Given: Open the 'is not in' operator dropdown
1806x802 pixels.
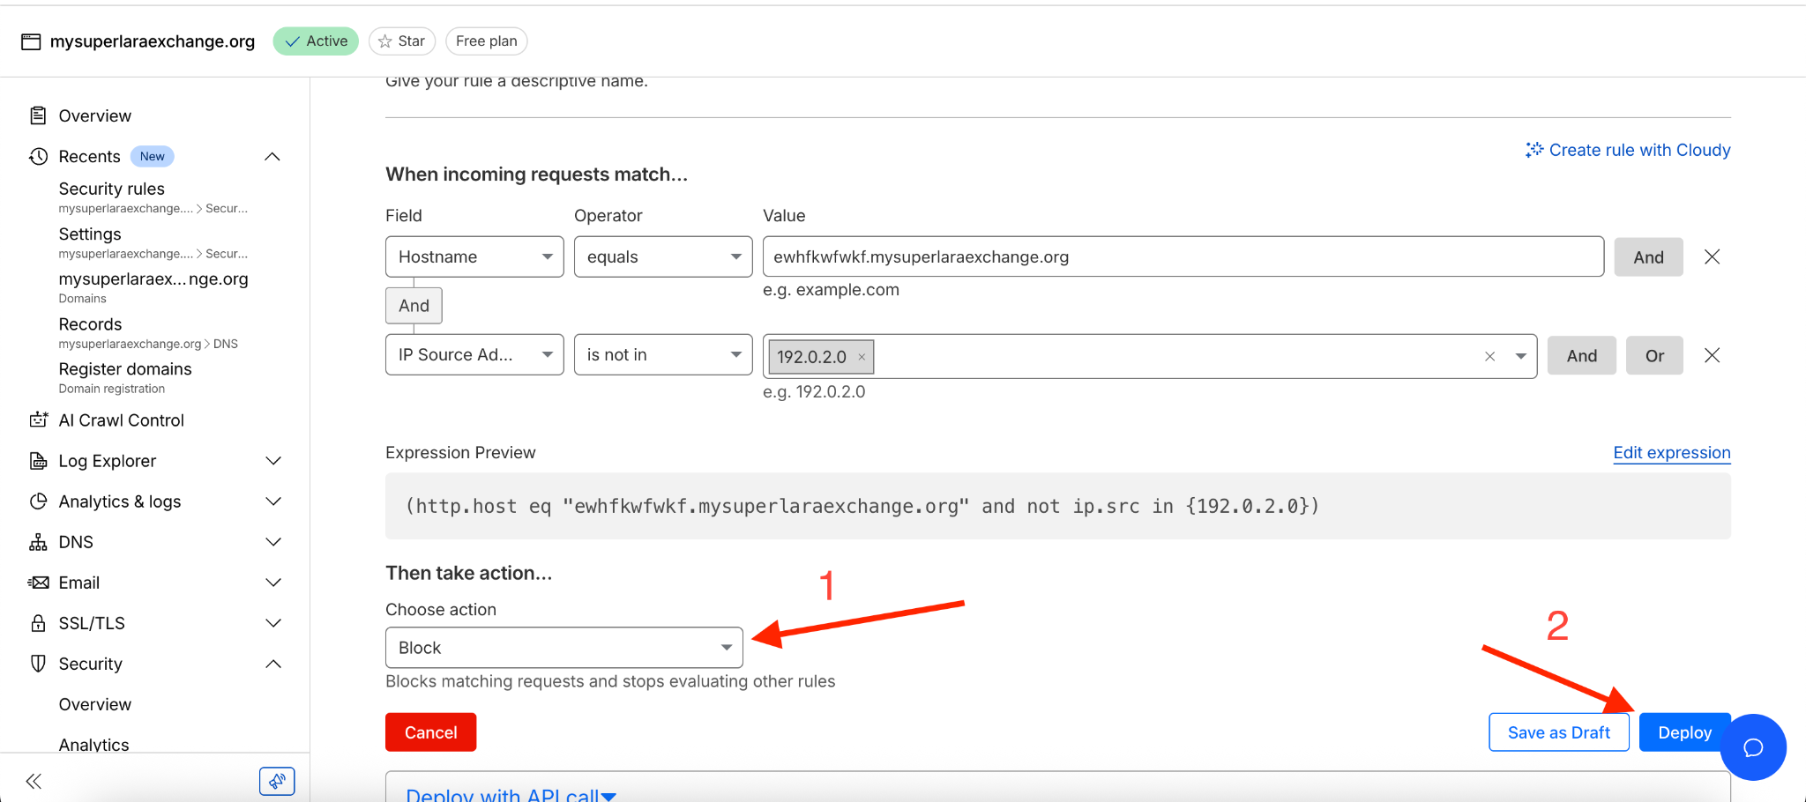Looking at the screenshot, I should click(663, 355).
